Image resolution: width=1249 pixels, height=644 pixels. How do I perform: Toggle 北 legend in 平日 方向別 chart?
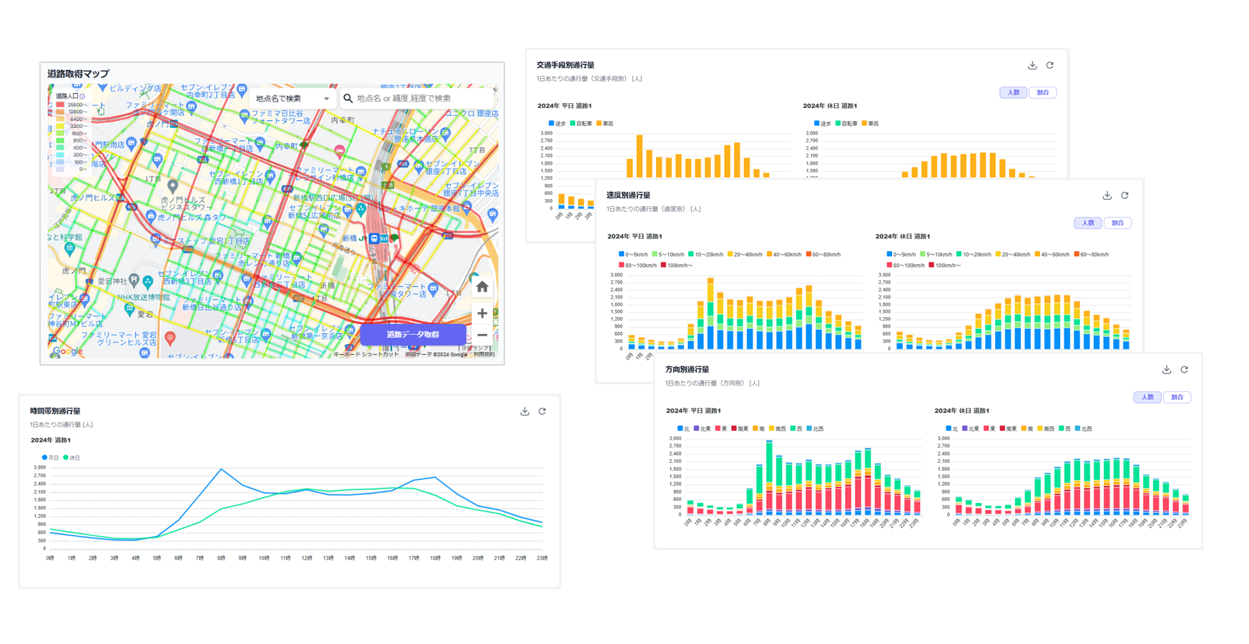pos(683,429)
